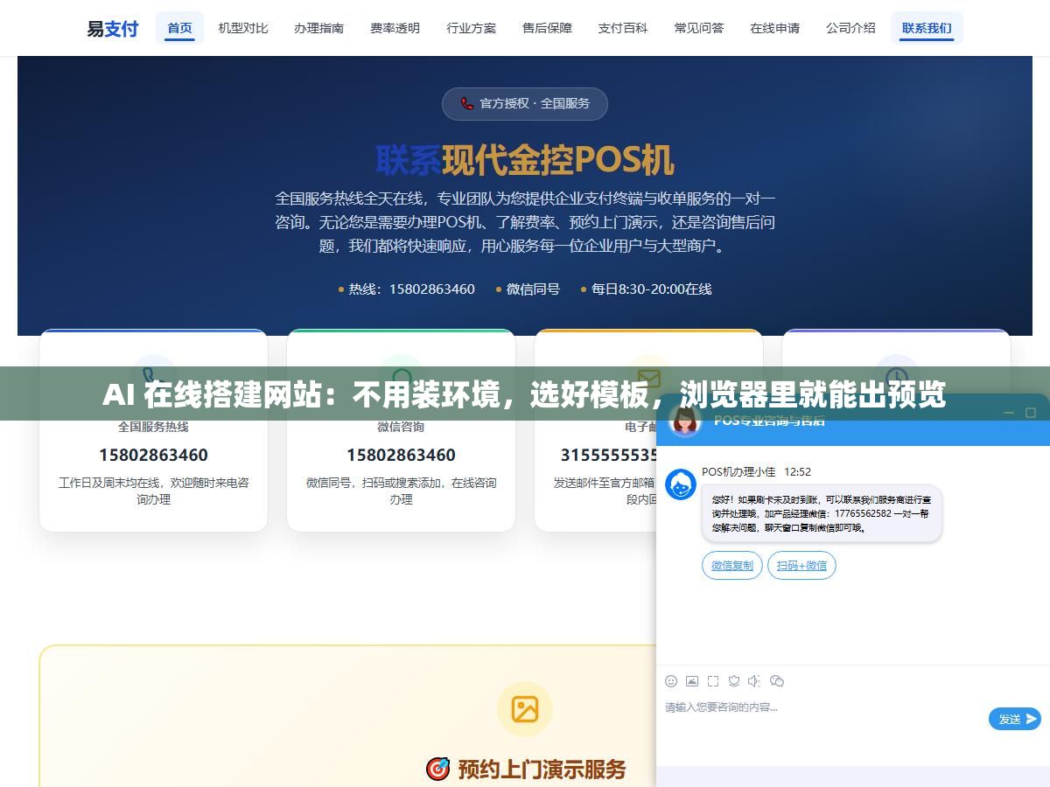Image resolution: width=1050 pixels, height=787 pixels.
Task: Click the target icon beside 预约上门演示服务
Action: tap(437, 769)
